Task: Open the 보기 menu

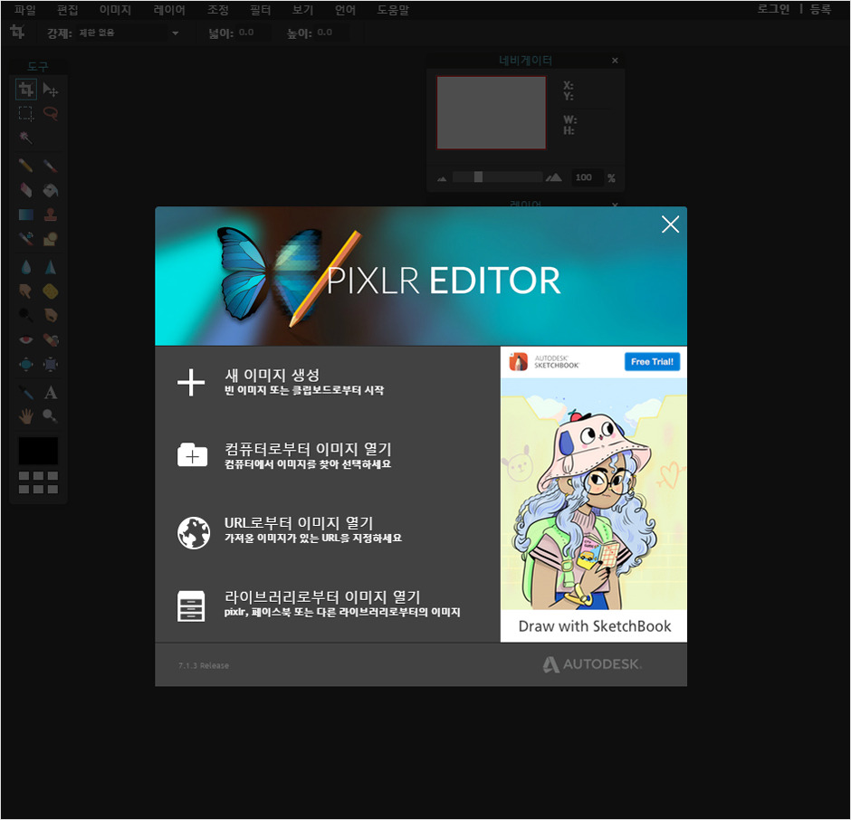Action: (303, 10)
